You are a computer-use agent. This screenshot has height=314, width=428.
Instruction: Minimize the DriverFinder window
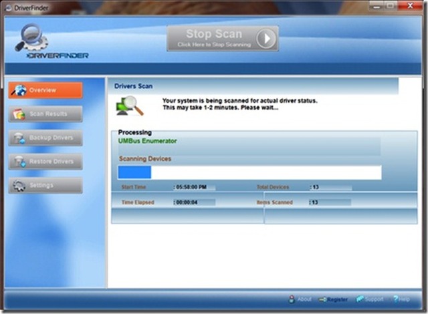tap(377, 7)
